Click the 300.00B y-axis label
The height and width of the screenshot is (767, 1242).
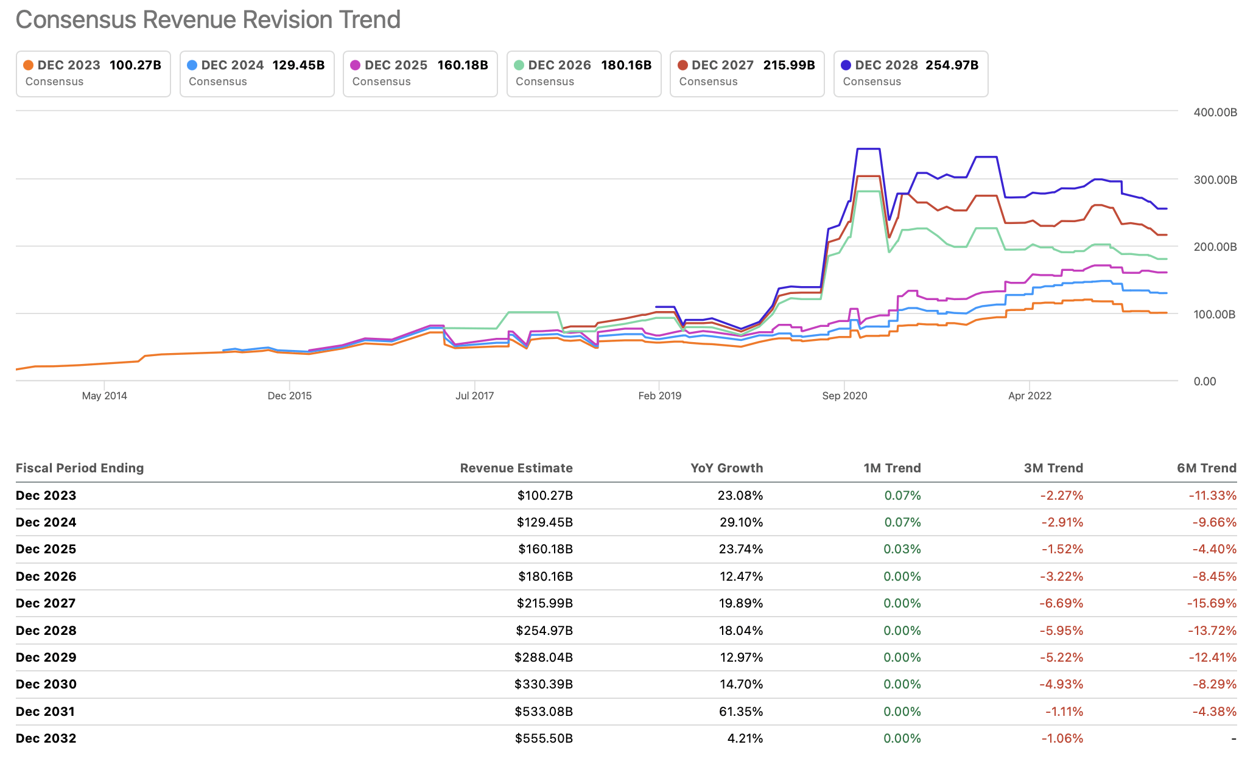tap(1215, 180)
